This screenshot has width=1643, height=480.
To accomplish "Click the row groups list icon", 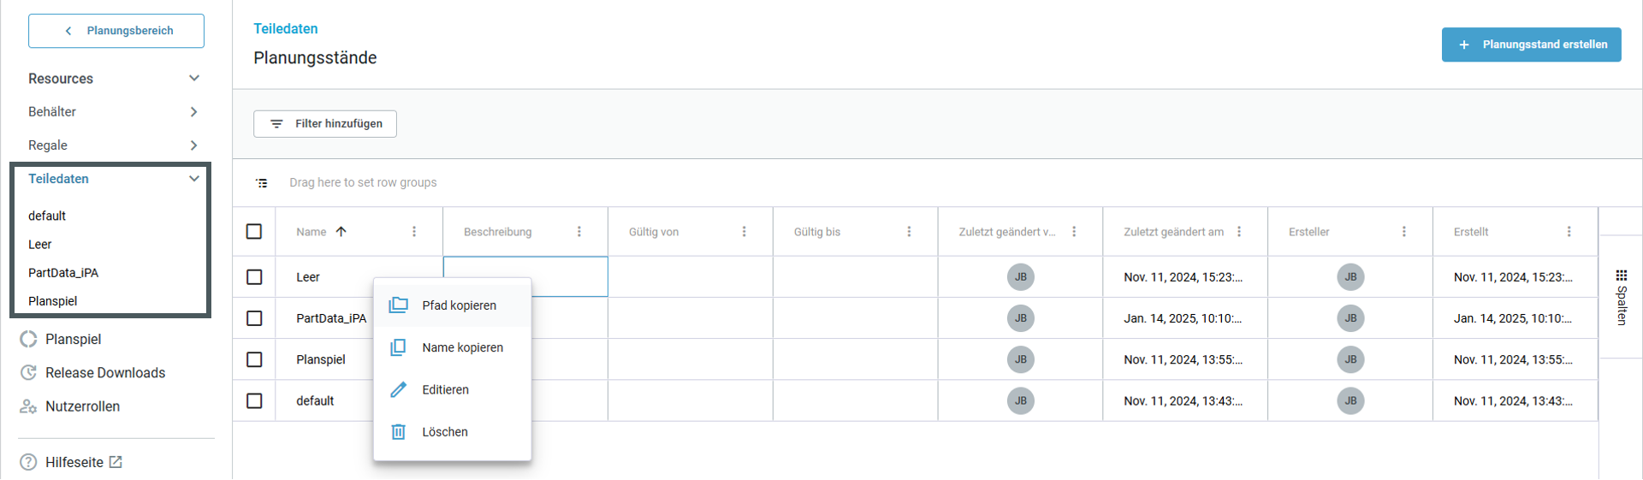I will (x=262, y=183).
